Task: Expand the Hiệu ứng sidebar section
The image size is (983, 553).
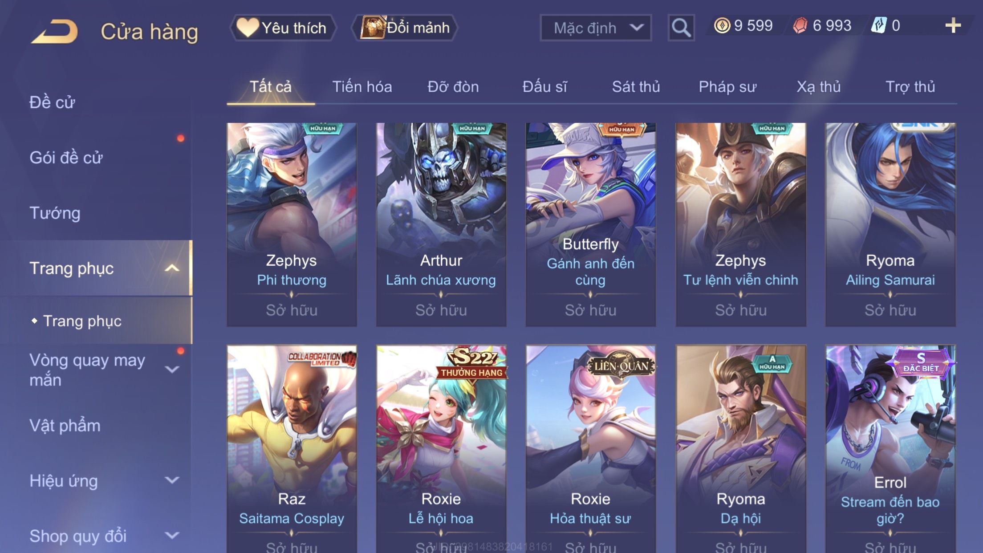Action: [172, 480]
